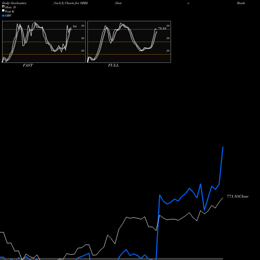
Task: Click the 80 axis label in FAST chart
Action: click(83, 25)
